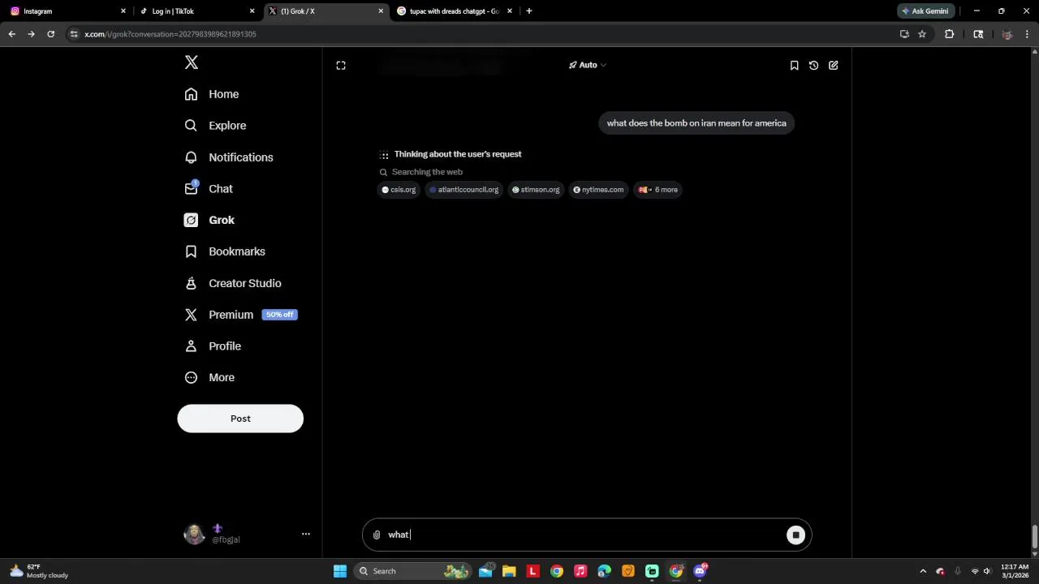Open account options ellipsis menu

(306, 534)
